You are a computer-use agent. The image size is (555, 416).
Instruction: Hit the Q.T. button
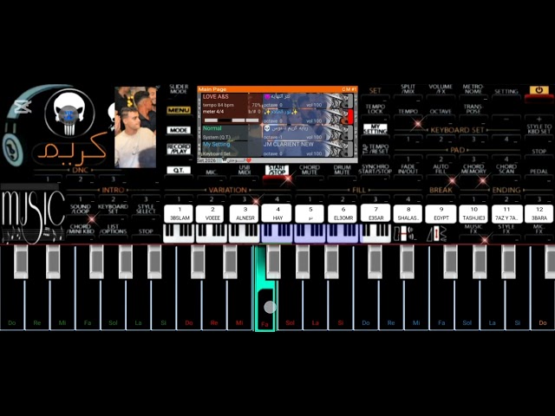(179, 170)
